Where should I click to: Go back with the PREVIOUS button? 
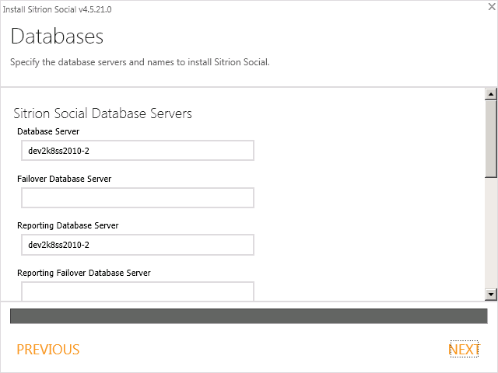pos(48,350)
